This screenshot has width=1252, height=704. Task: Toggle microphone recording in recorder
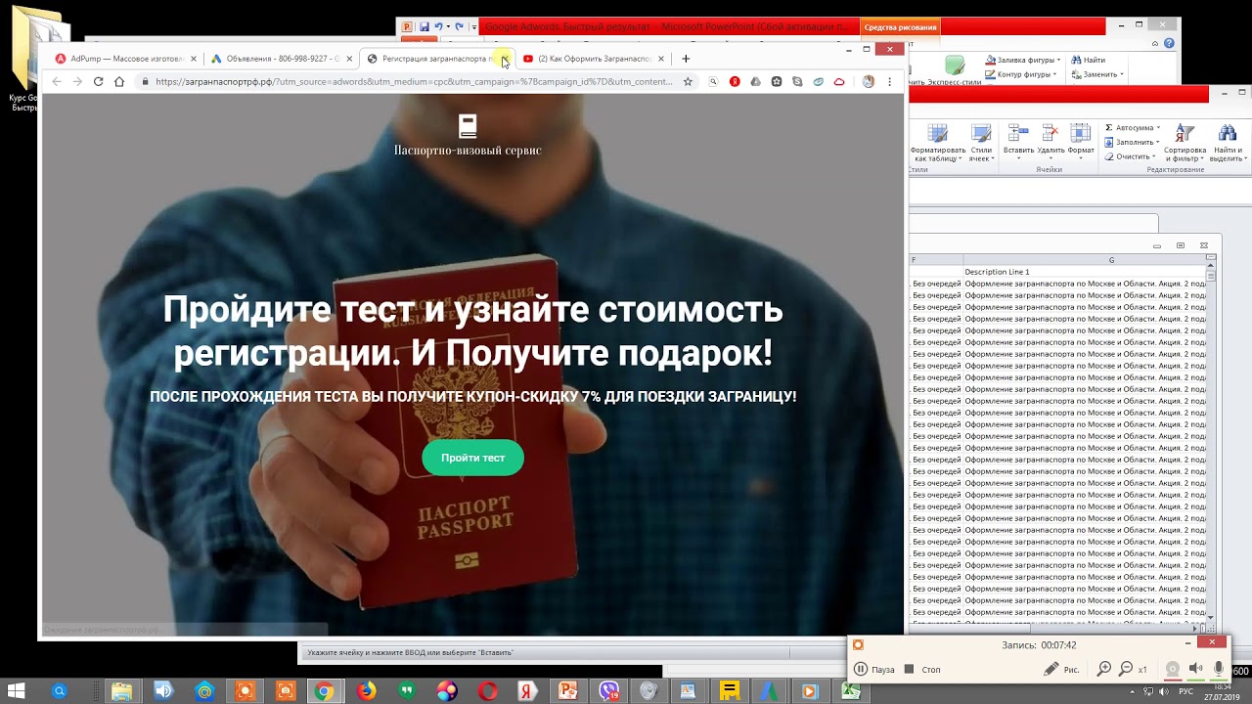pos(1219,669)
